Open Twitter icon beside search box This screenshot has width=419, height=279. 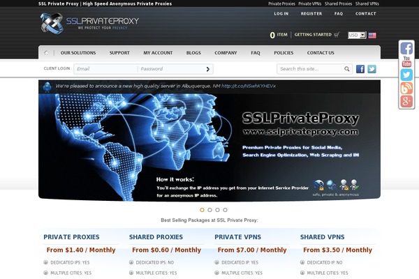pos(372,69)
